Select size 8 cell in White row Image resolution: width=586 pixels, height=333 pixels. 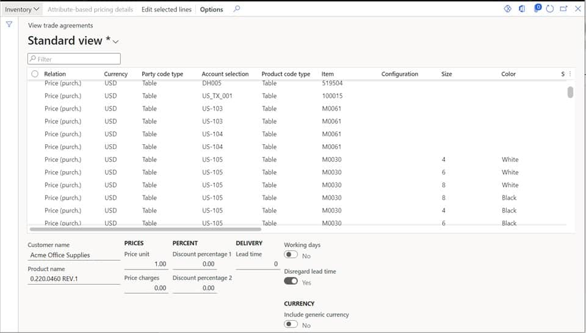pyautogui.click(x=444, y=185)
